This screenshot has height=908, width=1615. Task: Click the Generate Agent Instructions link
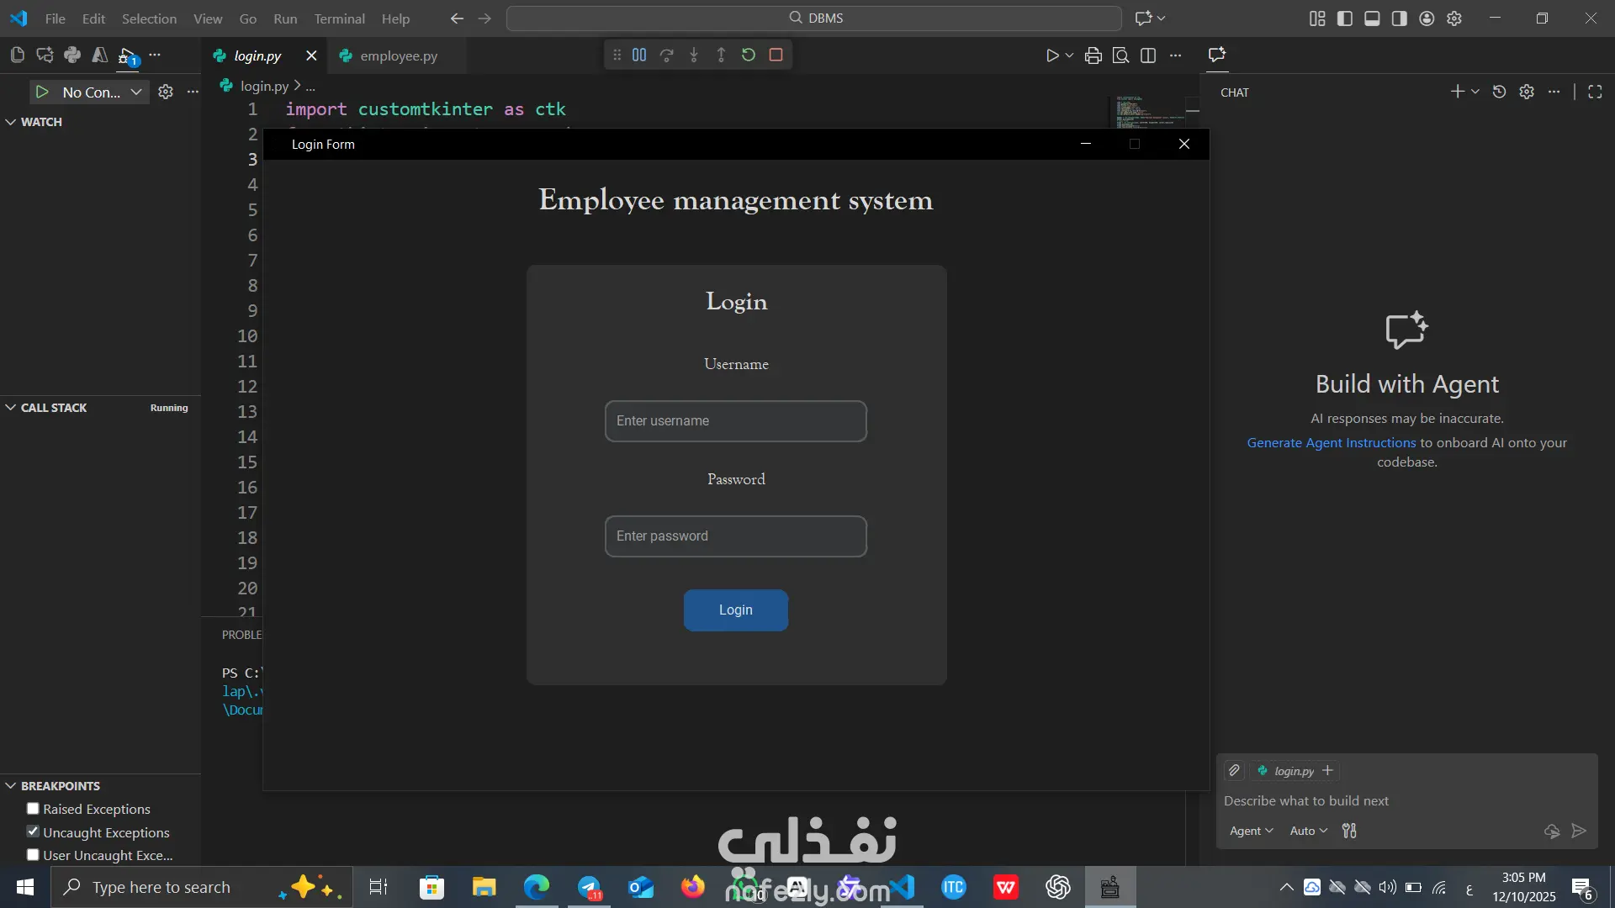(1331, 442)
